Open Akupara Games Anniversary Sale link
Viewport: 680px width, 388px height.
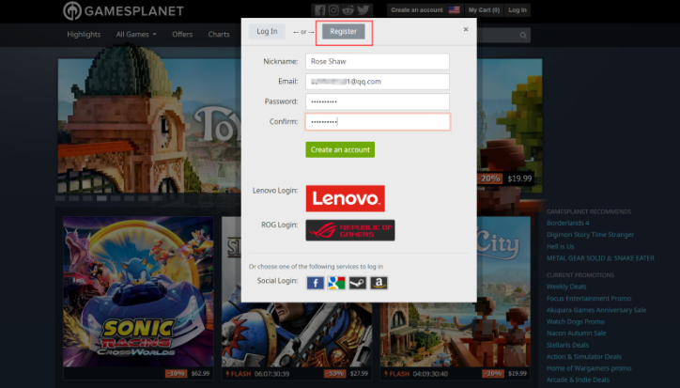pos(596,310)
